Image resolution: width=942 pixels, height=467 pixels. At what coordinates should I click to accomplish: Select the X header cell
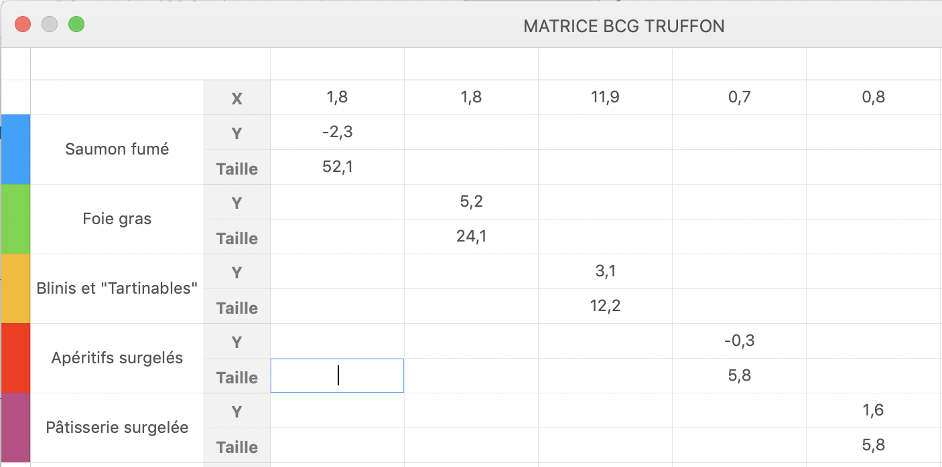click(x=237, y=98)
